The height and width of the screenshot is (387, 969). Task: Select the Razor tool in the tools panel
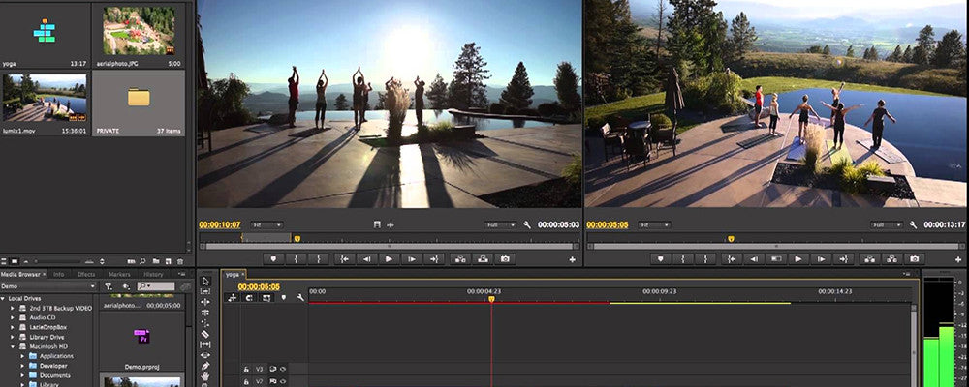click(204, 334)
